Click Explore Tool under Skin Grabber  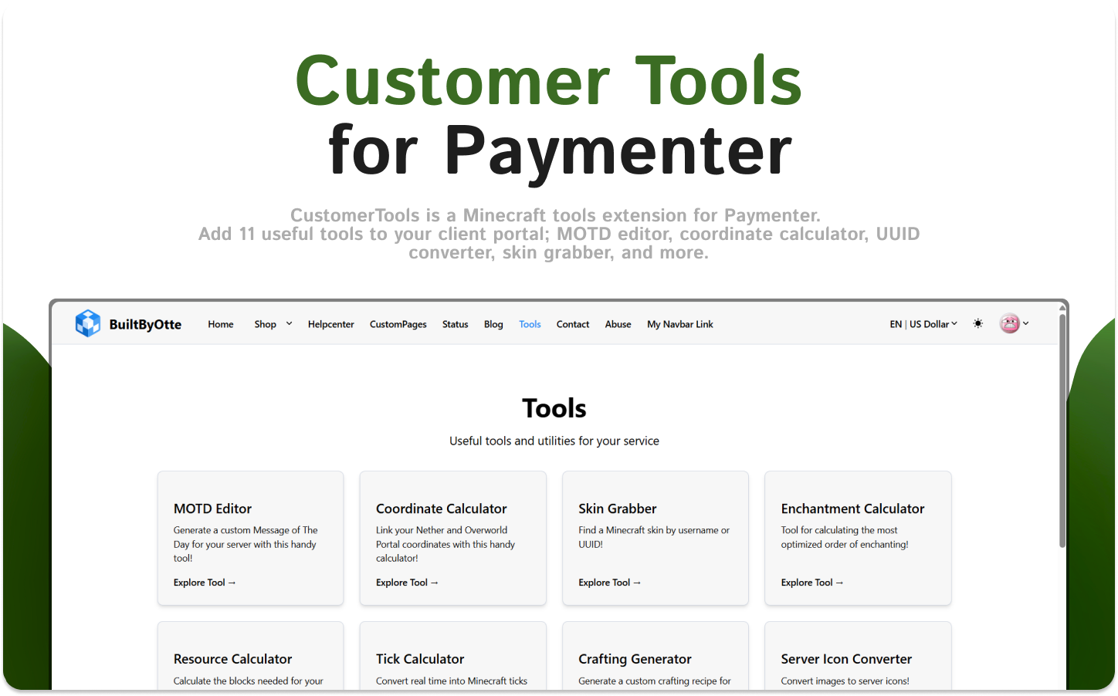click(609, 583)
